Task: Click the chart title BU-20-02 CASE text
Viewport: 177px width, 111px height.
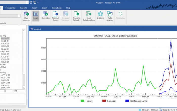Action: [x=115, y=36]
